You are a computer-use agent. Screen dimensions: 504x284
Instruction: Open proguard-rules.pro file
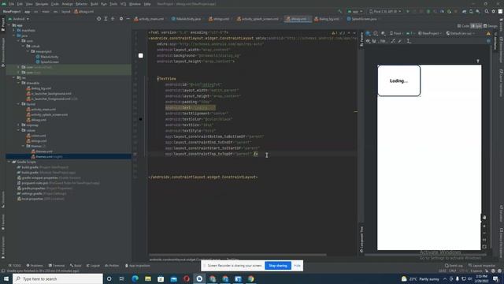point(58,183)
